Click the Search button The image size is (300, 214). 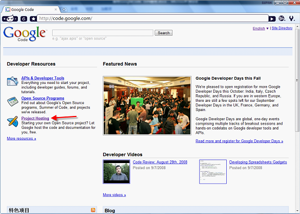tap(163, 33)
